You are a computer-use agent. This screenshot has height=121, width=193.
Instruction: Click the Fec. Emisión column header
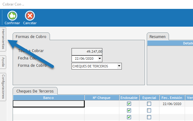172,98
